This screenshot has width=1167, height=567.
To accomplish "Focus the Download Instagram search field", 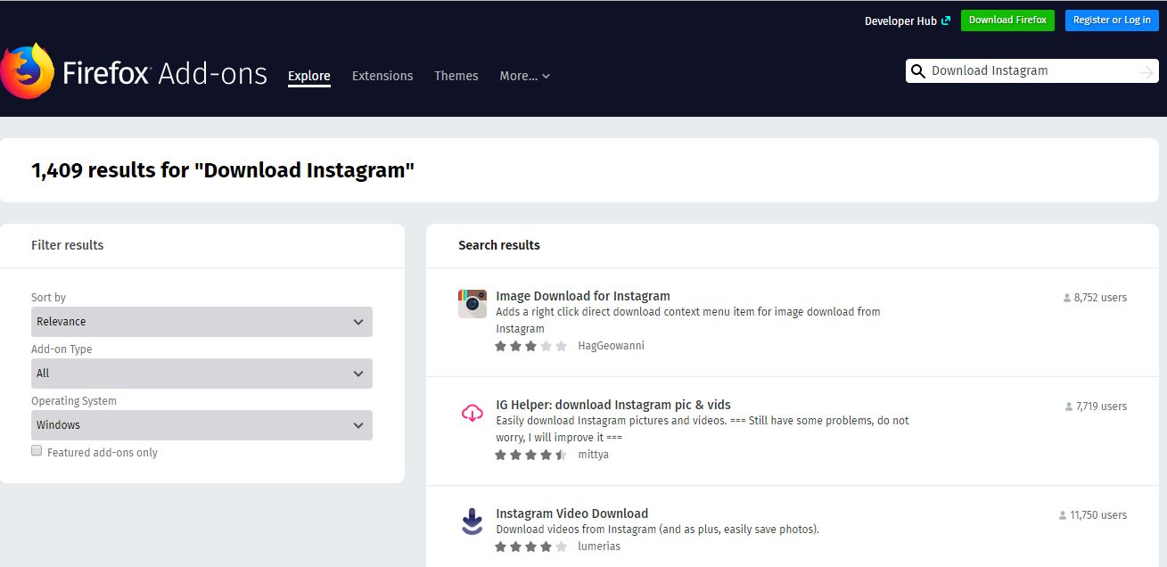I will click(1031, 71).
